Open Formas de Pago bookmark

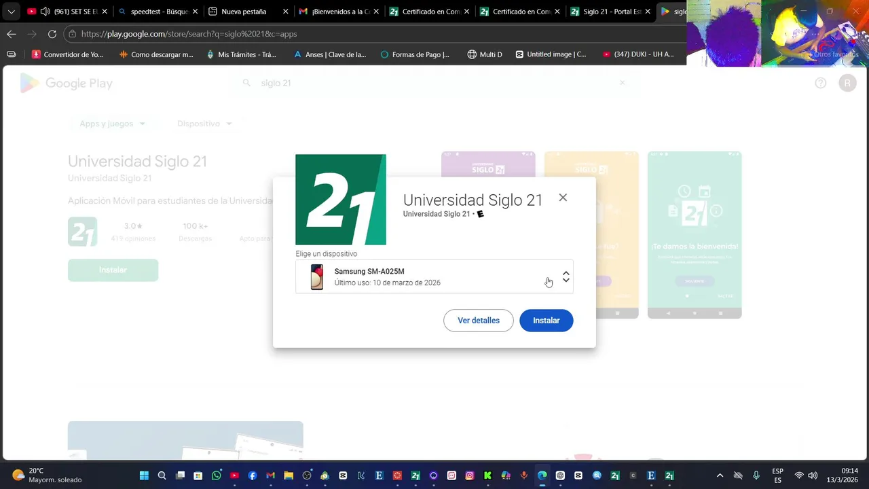point(415,54)
